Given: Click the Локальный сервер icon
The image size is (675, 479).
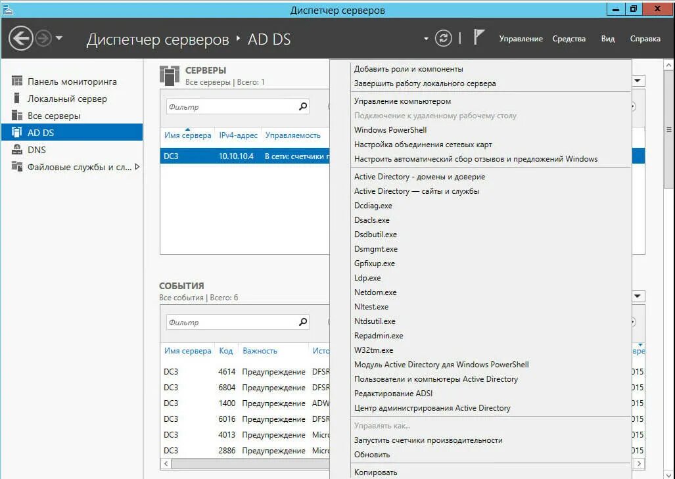Looking at the screenshot, I should (17, 98).
